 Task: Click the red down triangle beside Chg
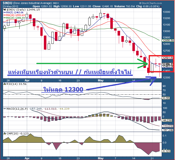(x=161, y=7)
